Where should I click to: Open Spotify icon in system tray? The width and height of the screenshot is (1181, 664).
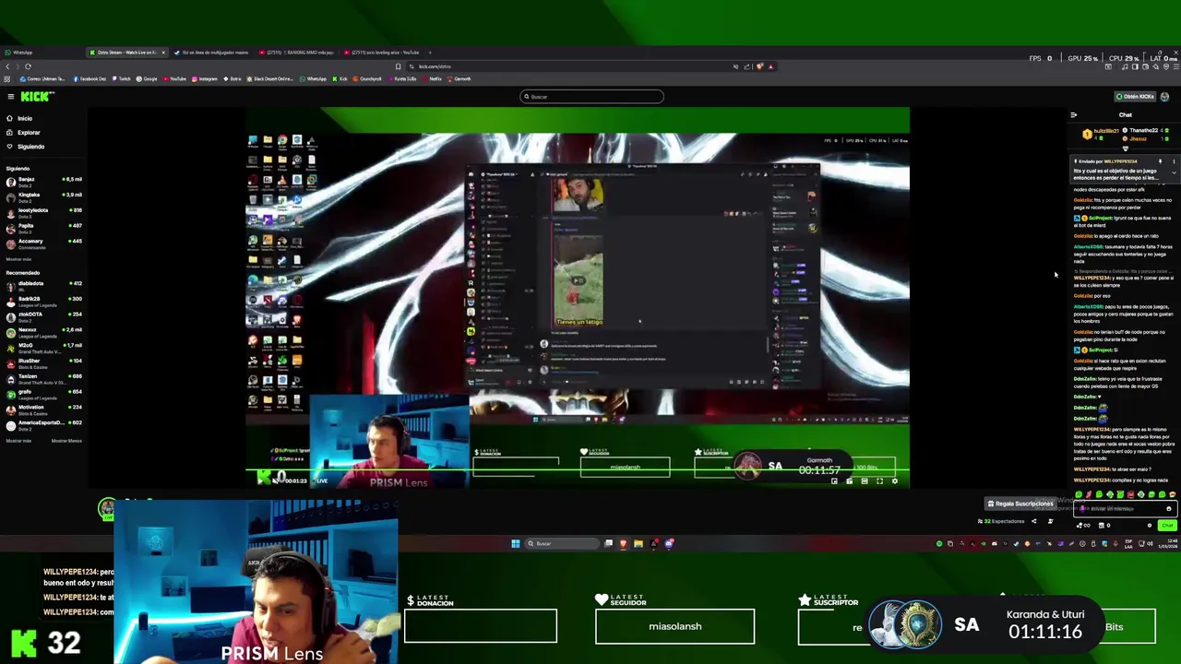[939, 543]
